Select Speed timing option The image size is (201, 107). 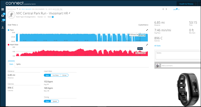(x=55, y=101)
